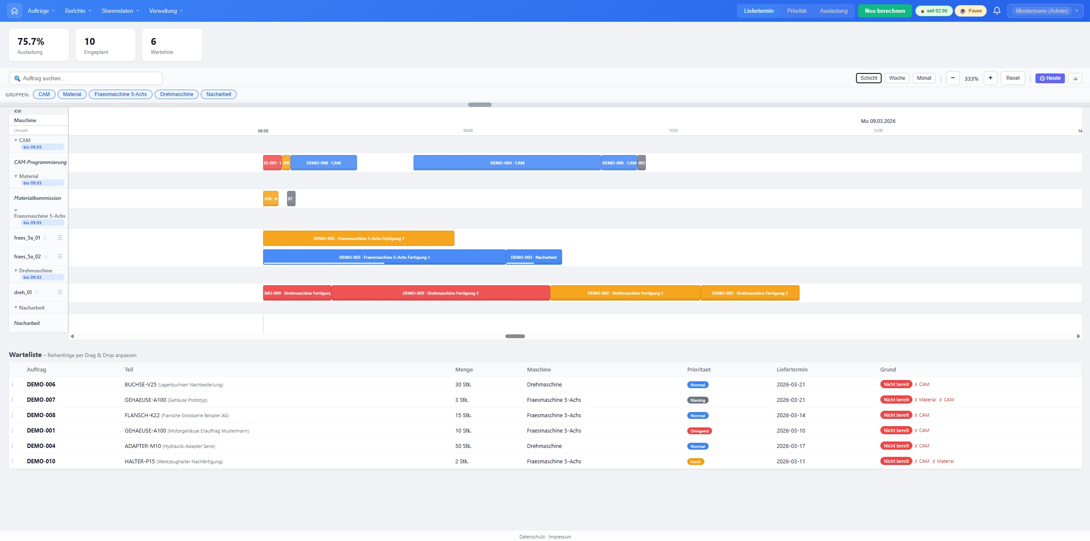Viewport: 1090px width, 541px height.
Task: Select DEMO-005 Fraesmaschine 5-Achs Fertigung 1 bar
Action: [x=359, y=238]
